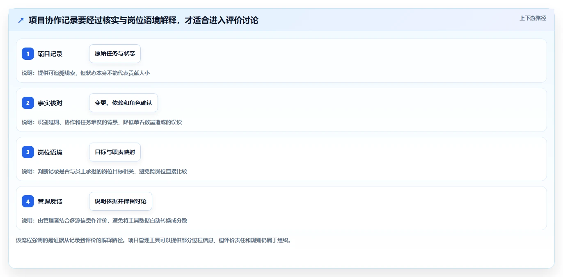Click the note 说明：判断记录是否与员工承担…

pos(104,171)
